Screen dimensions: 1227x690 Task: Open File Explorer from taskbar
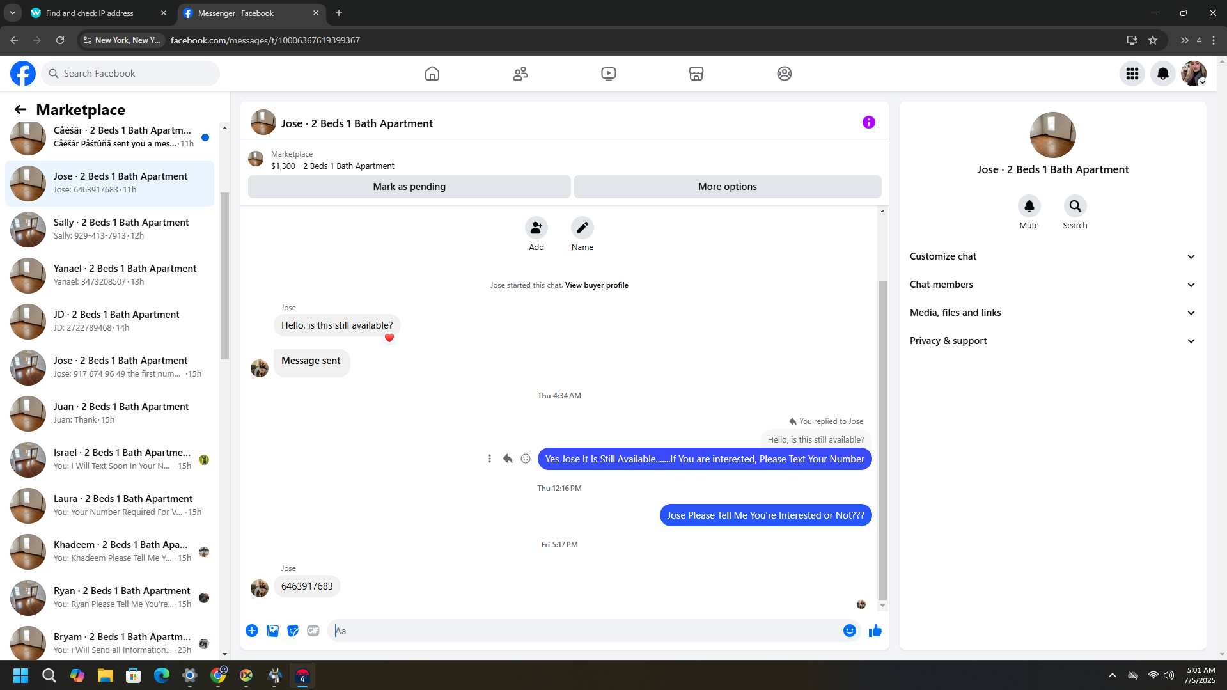pos(106,675)
